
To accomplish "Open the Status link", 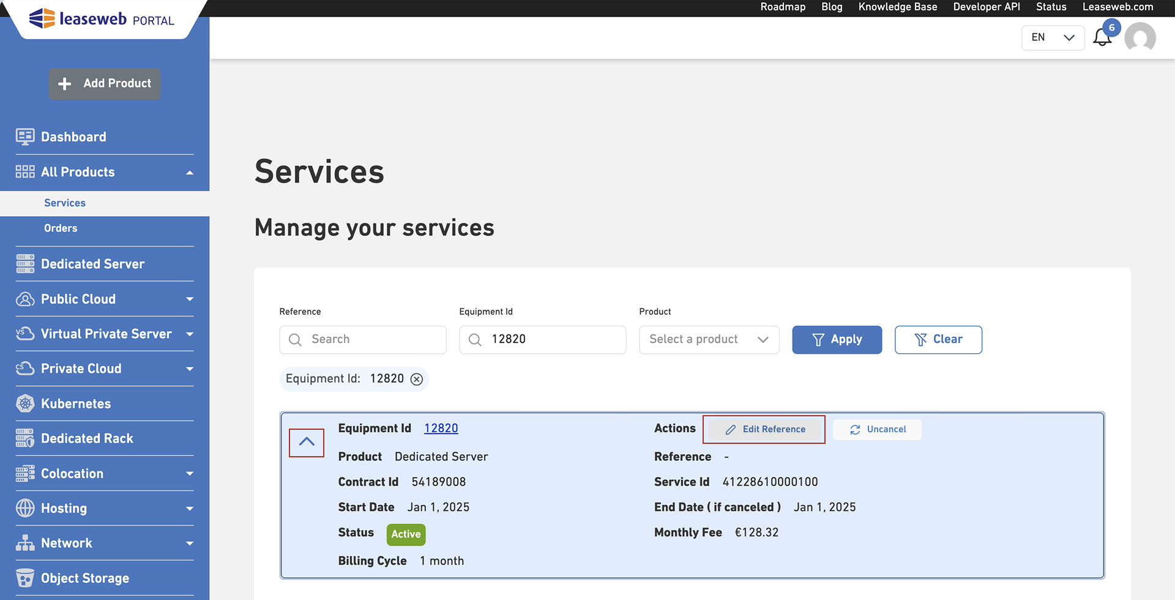I will coord(1051,7).
